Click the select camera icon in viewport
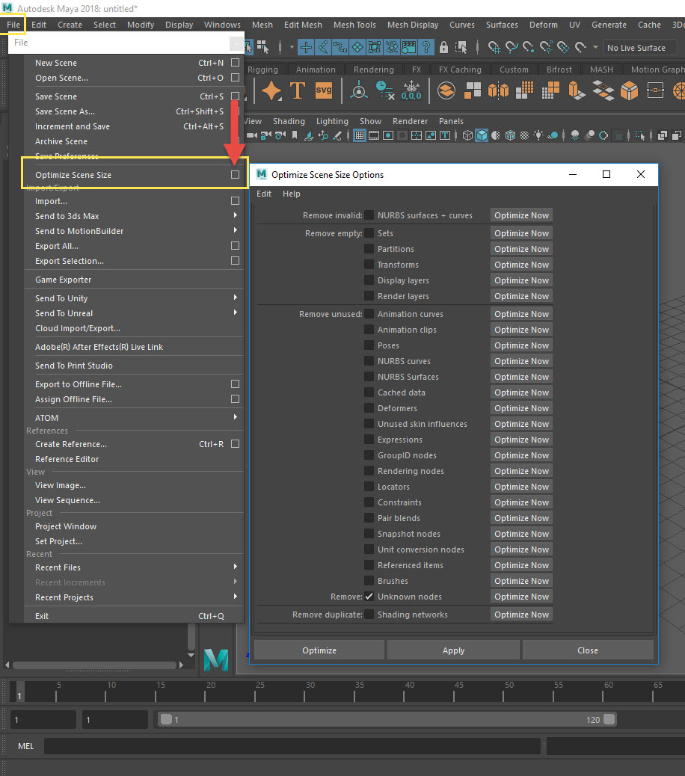This screenshot has height=776, width=685. click(x=252, y=135)
